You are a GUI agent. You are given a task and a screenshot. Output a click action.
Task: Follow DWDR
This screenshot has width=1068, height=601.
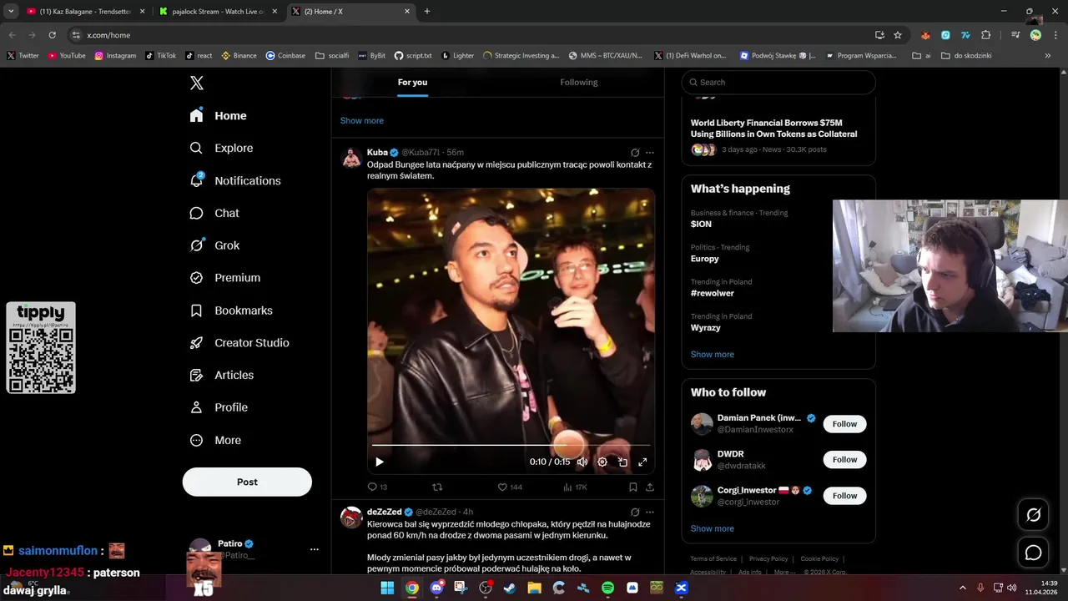click(x=844, y=460)
